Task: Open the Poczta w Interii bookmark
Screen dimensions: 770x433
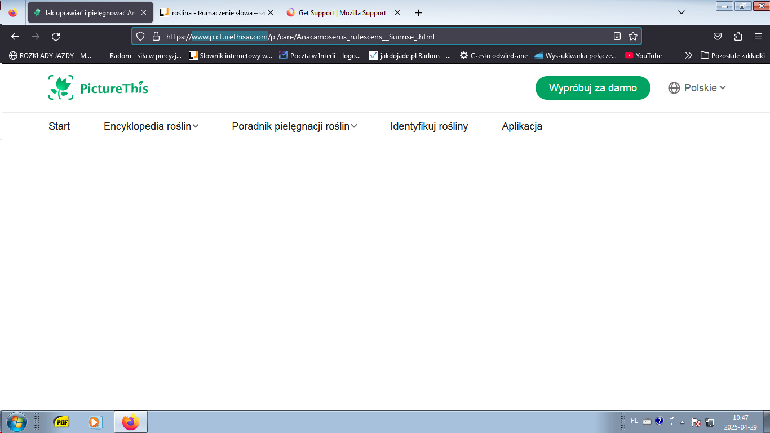Action: point(321,55)
